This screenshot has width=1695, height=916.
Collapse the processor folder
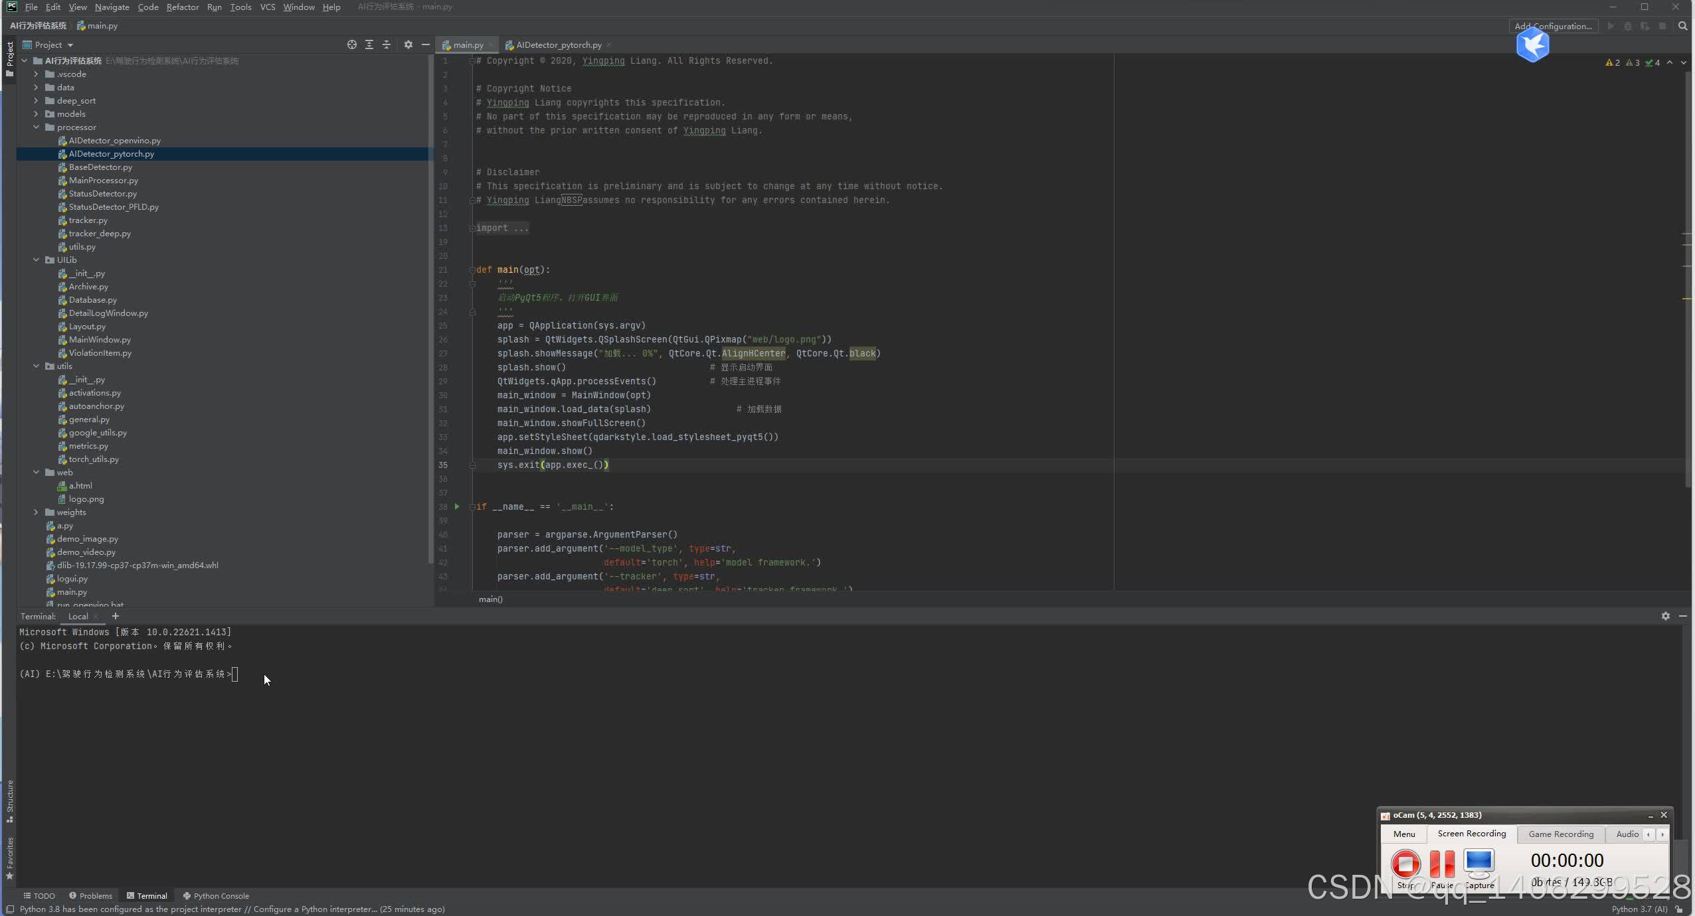coord(36,127)
